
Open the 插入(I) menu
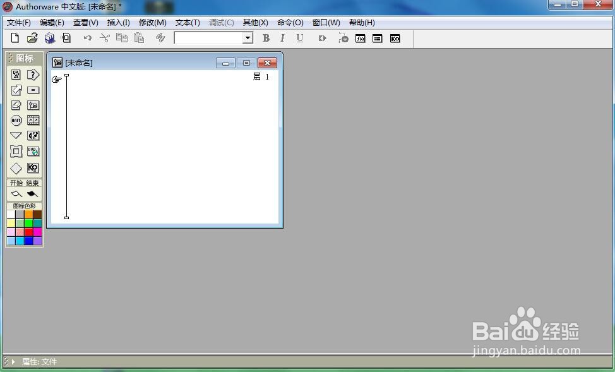coord(119,23)
